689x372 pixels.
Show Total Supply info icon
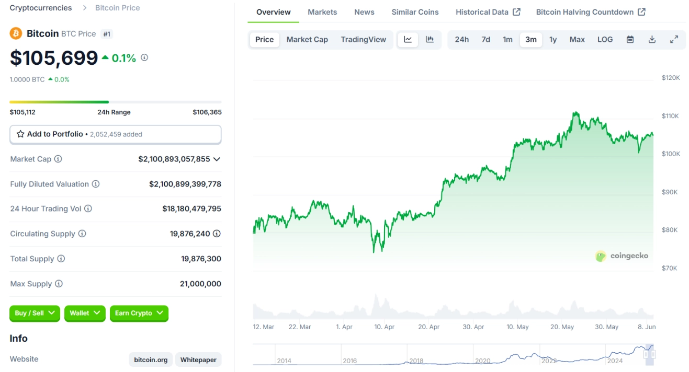pyautogui.click(x=61, y=259)
